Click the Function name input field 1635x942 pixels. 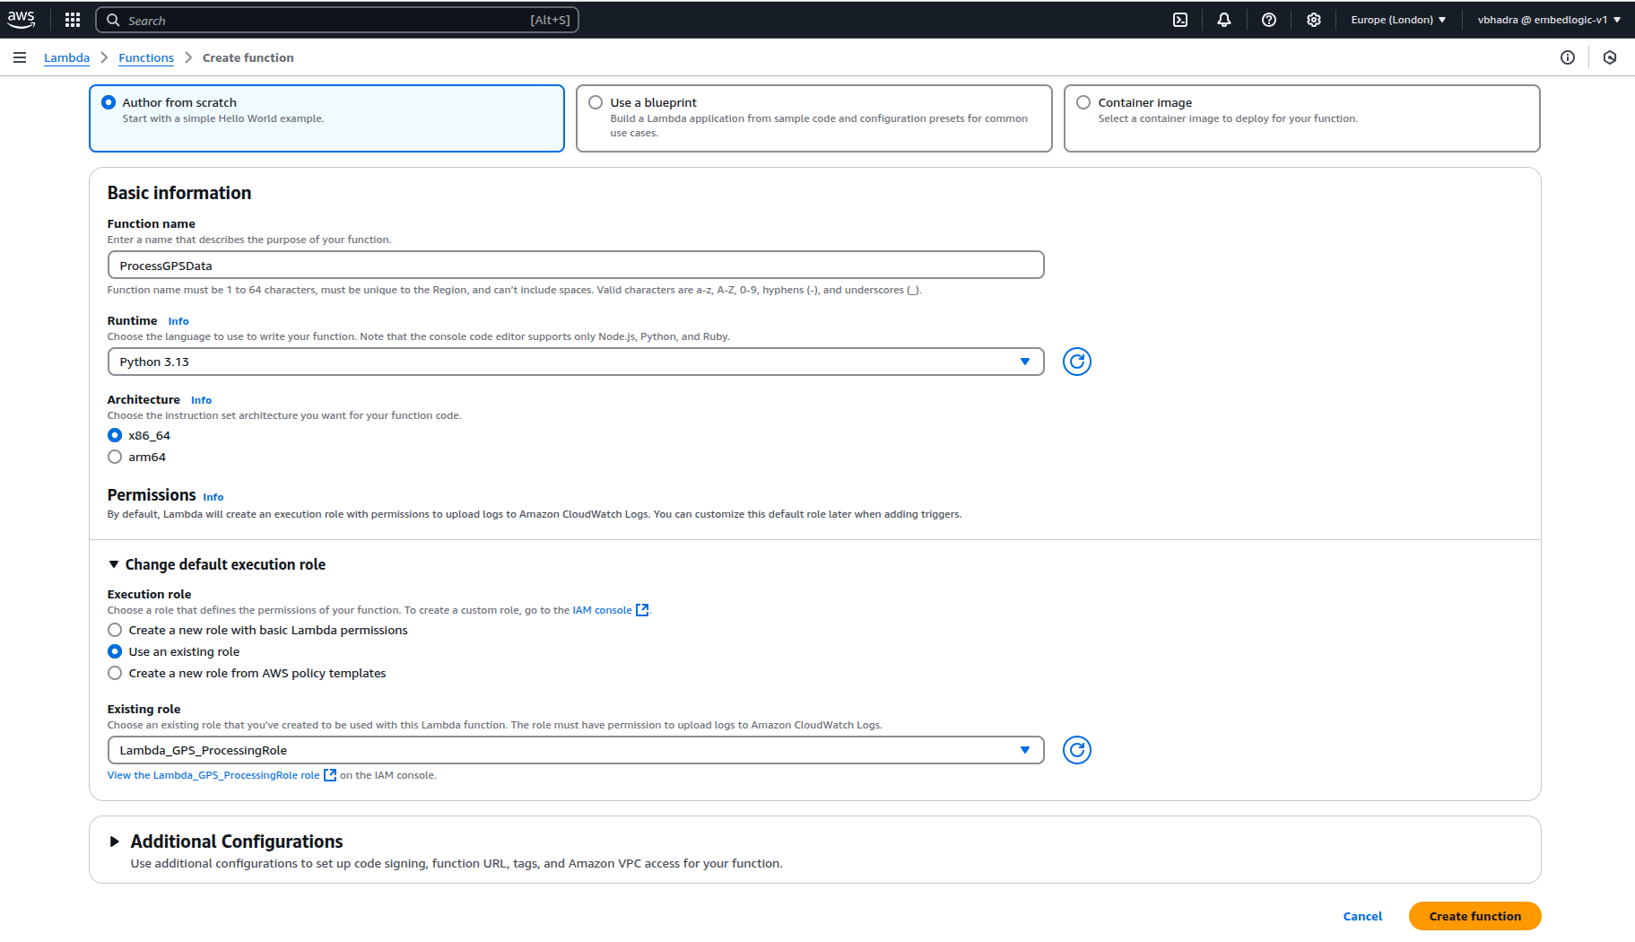pos(575,266)
